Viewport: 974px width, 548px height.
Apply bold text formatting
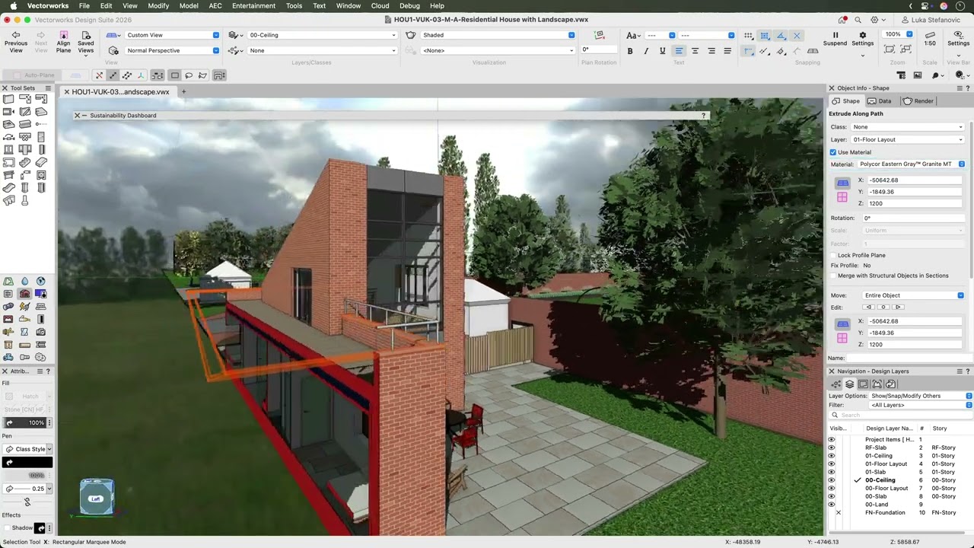click(630, 51)
